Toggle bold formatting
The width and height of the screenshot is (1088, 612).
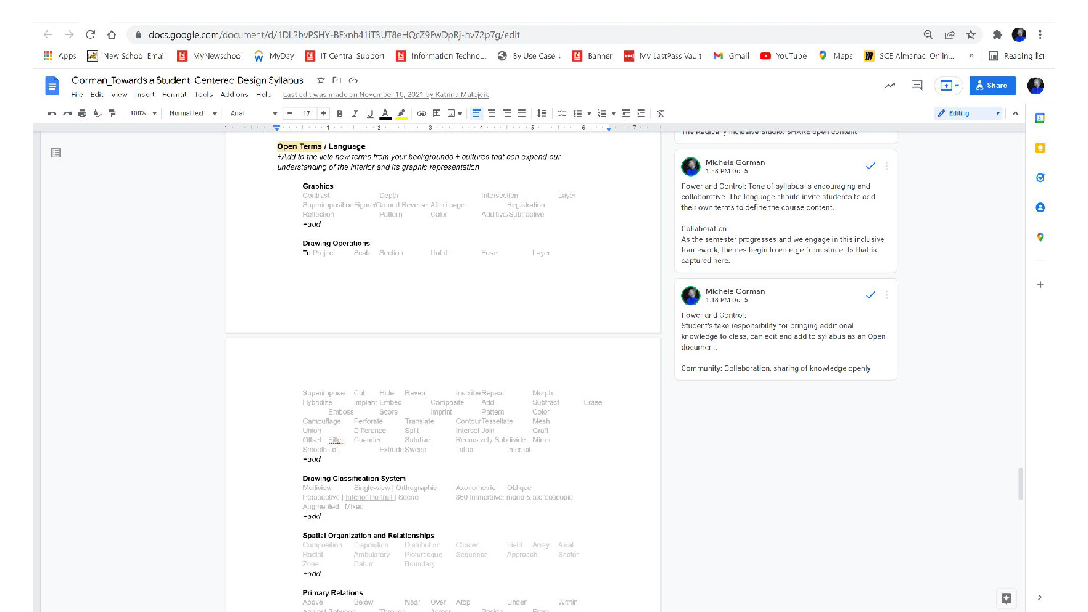tap(339, 114)
